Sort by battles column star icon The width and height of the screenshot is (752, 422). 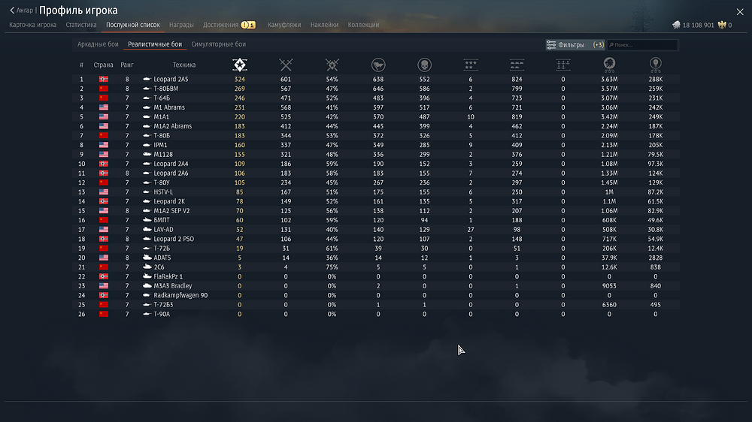point(239,65)
